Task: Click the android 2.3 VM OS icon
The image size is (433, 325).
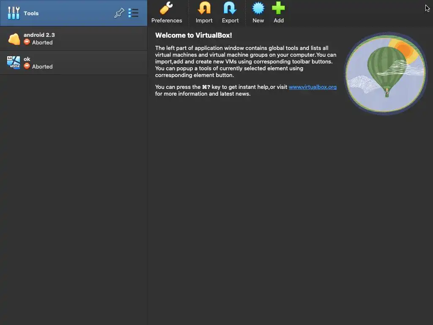Action: [x=14, y=39]
